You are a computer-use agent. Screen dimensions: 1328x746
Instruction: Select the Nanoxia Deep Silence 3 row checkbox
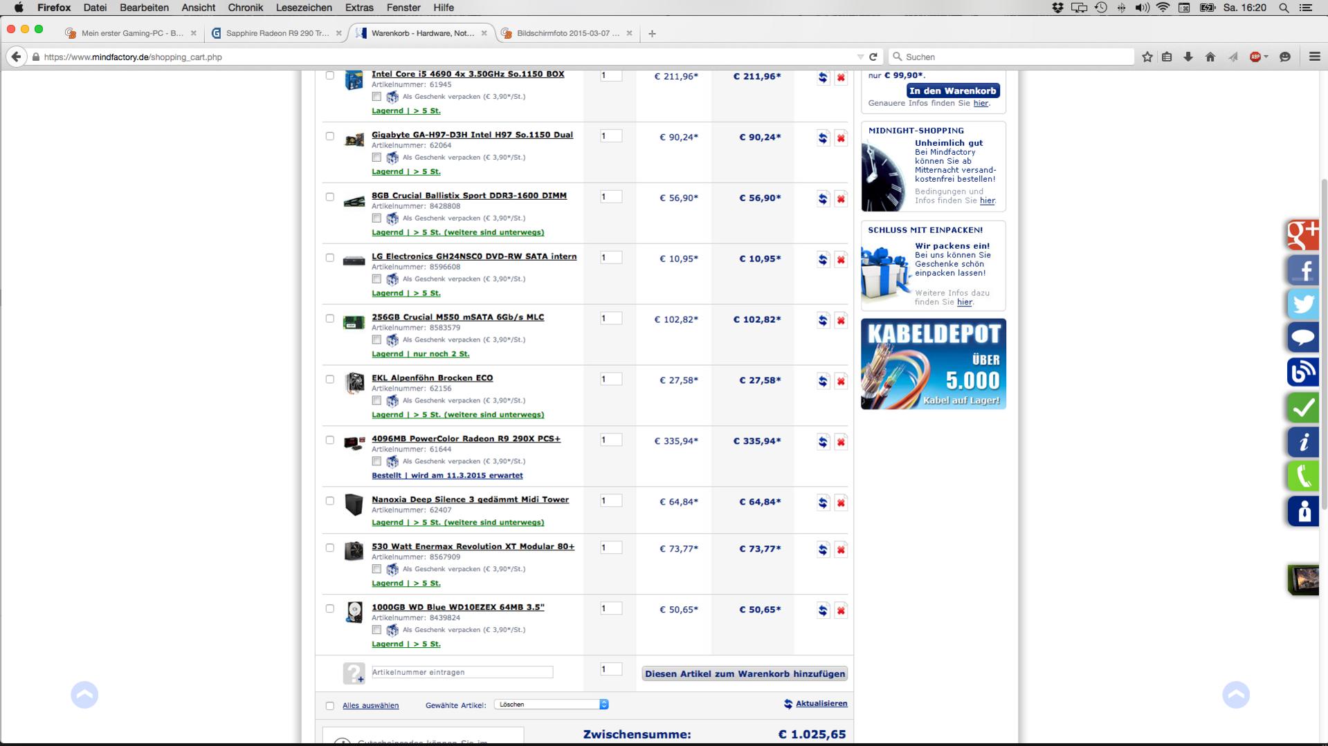pos(330,501)
